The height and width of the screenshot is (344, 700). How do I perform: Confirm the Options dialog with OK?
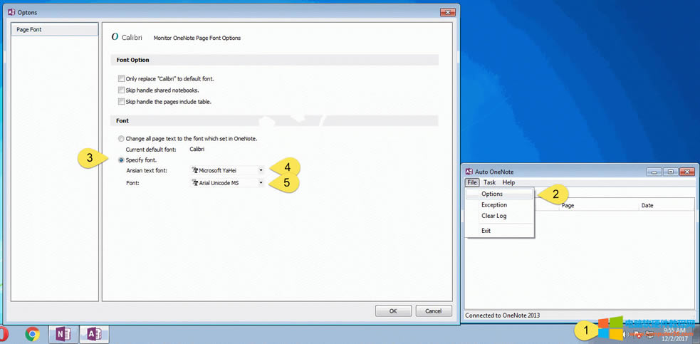[x=393, y=311]
